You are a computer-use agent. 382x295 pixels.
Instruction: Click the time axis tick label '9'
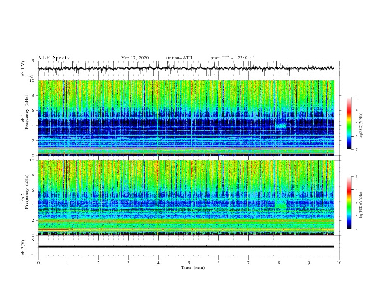(x=309, y=263)
